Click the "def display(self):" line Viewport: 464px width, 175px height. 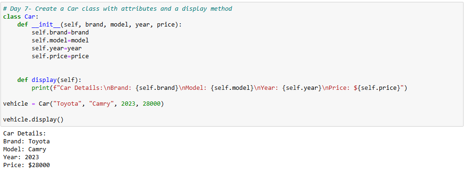coord(49,80)
